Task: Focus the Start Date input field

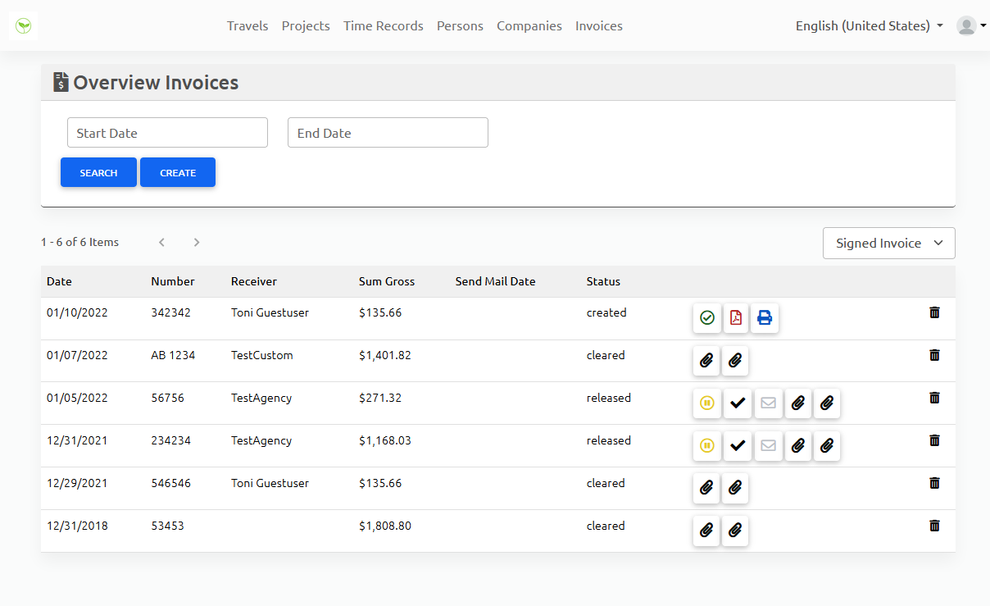Action: point(167,133)
